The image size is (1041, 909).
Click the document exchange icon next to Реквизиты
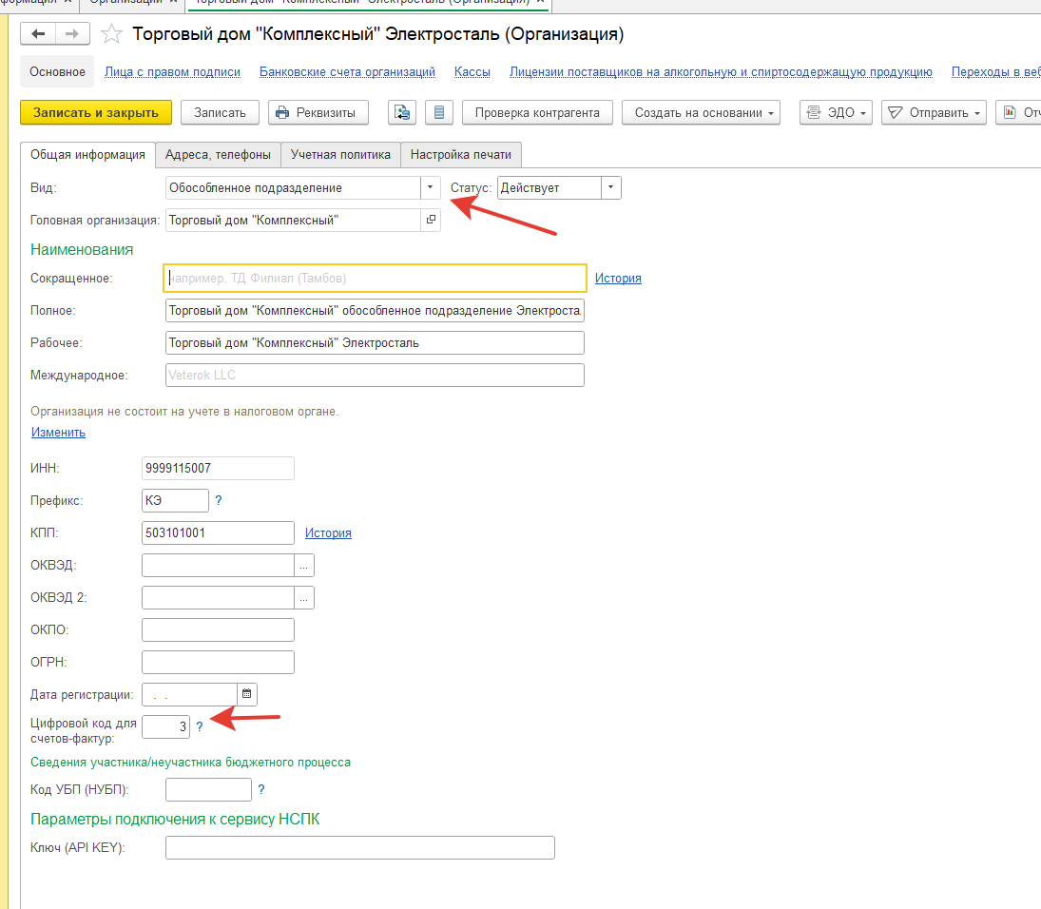401,113
